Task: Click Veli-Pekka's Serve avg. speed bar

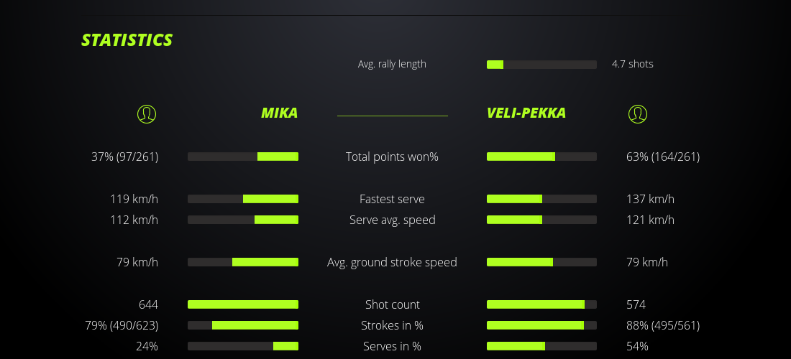Action: (541, 220)
